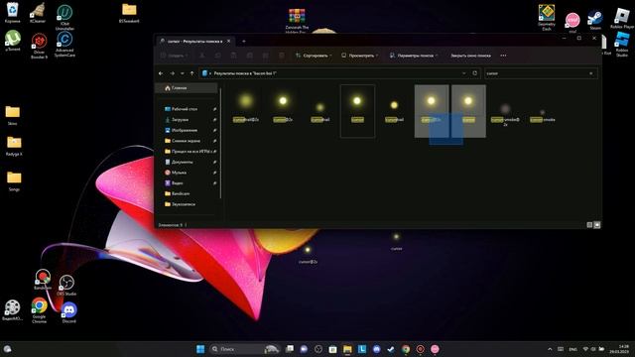This screenshot has width=635, height=357.
Task: Click the taskbar Поиск search box
Action: (245, 349)
